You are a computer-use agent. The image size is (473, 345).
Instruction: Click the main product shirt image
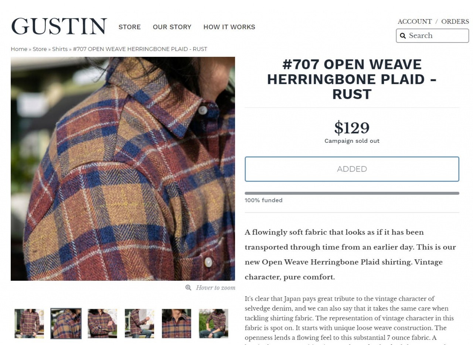tap(123, 169)
